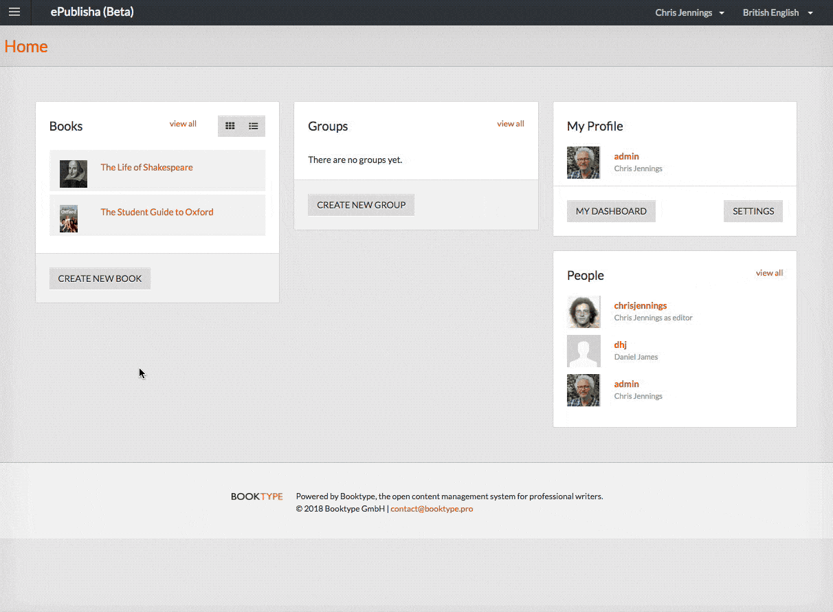Click view all in People panel
Viewport: 833px width, 612px height.
[769, 273]
